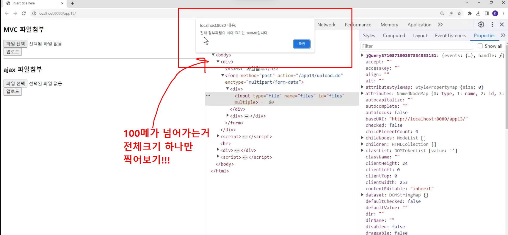The image size is (508, 235).
Task: Open the Layout sidebar tab
Action: (x=420, y=35)
